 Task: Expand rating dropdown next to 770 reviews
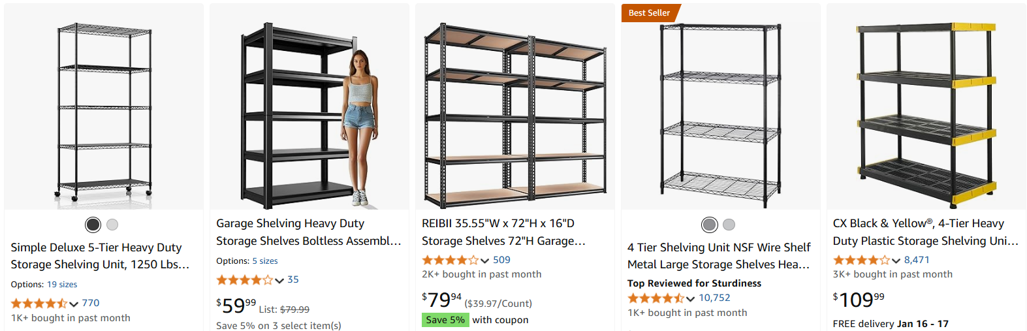click(x=74, y=304)
